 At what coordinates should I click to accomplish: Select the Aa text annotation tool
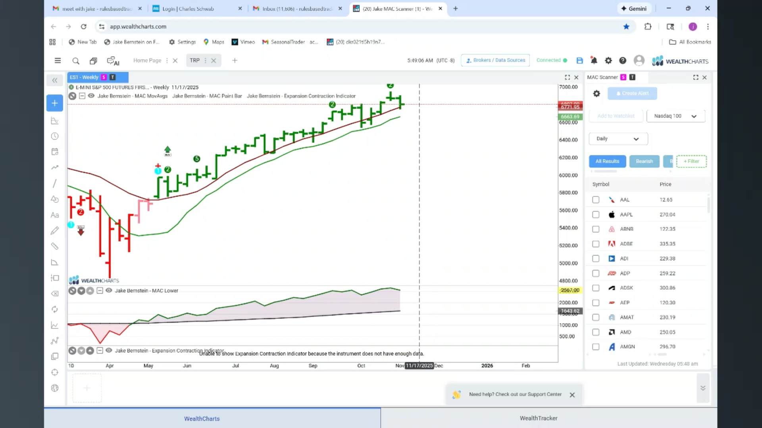(55, 215)
